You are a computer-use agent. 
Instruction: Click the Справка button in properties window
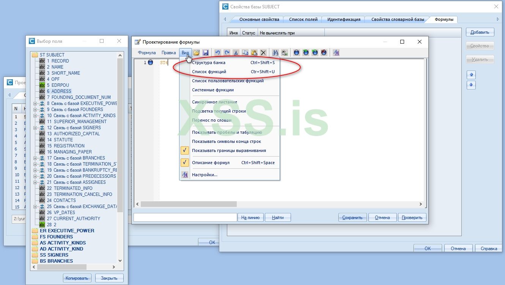(489, 249)
